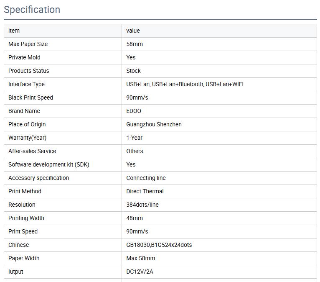
Task: Click the '48mm' printing width value
Action: (135, 218)
